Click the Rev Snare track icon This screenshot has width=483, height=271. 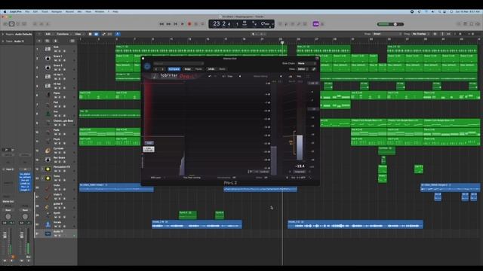[48, 160]
